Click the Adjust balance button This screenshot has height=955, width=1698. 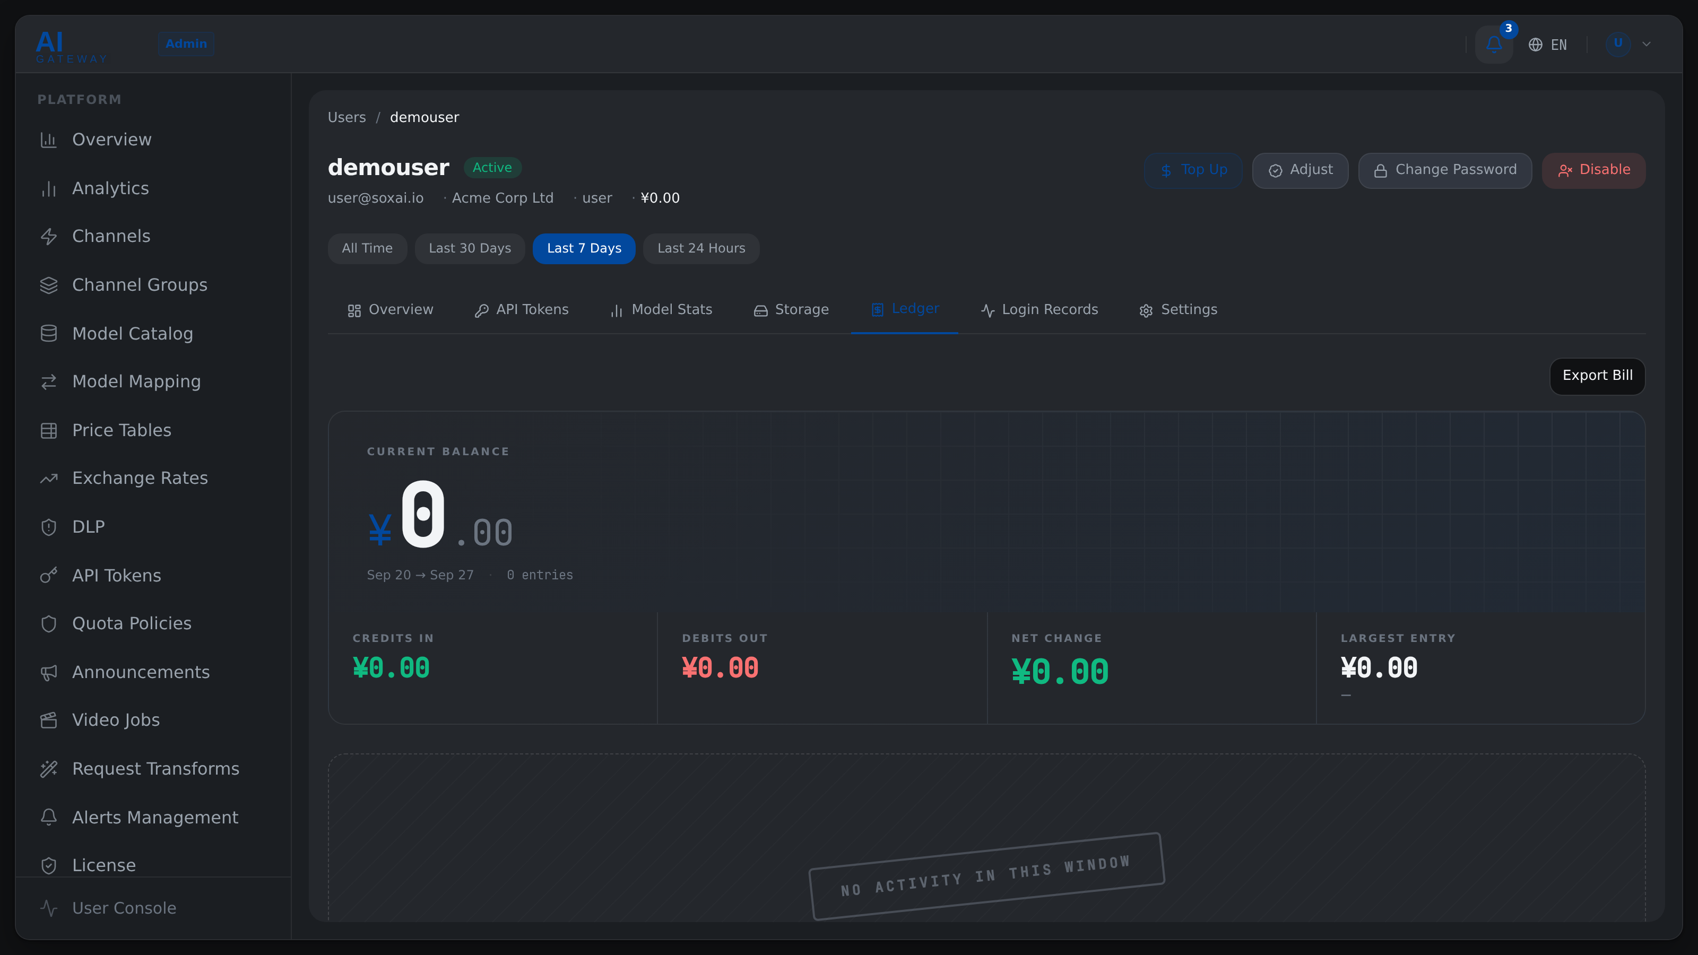(1301, 171)
